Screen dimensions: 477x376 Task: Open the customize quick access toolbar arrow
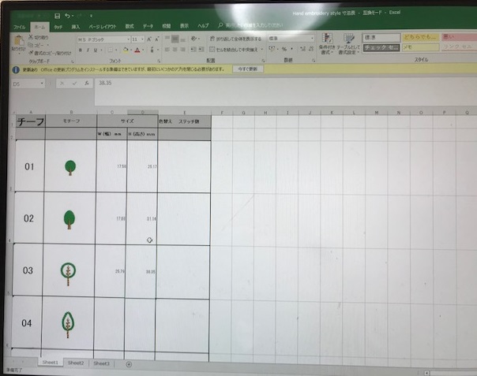click(91, 16)
